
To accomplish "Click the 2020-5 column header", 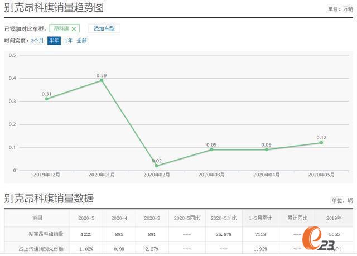I will coord(86,218).
